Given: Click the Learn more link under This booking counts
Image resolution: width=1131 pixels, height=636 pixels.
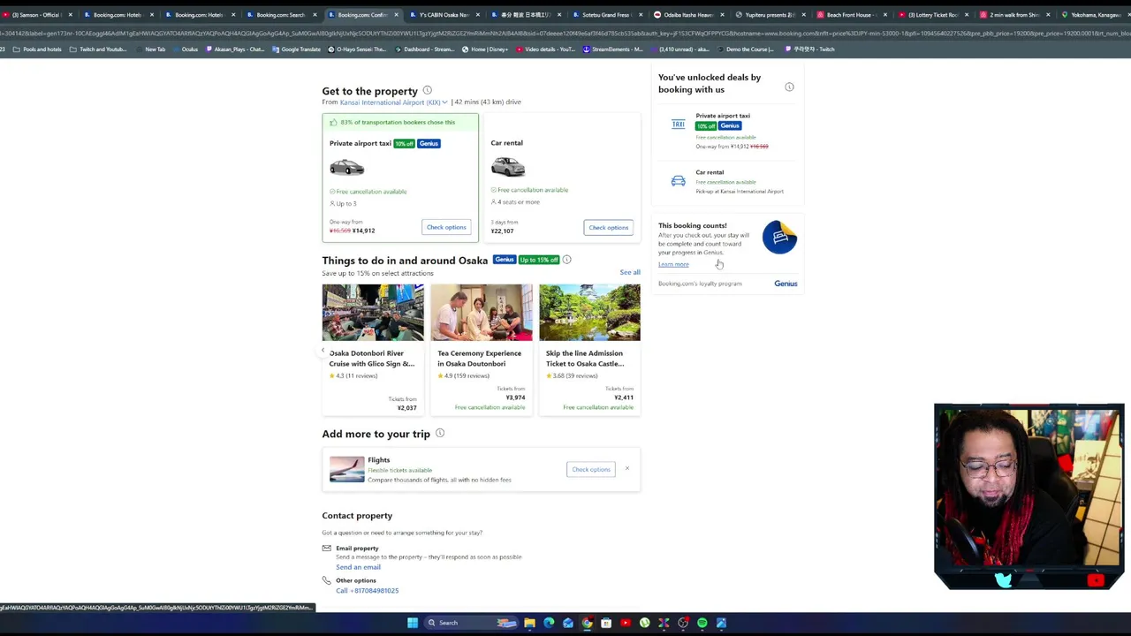Looking at the screenshot, I should click(x=673, y=264).
